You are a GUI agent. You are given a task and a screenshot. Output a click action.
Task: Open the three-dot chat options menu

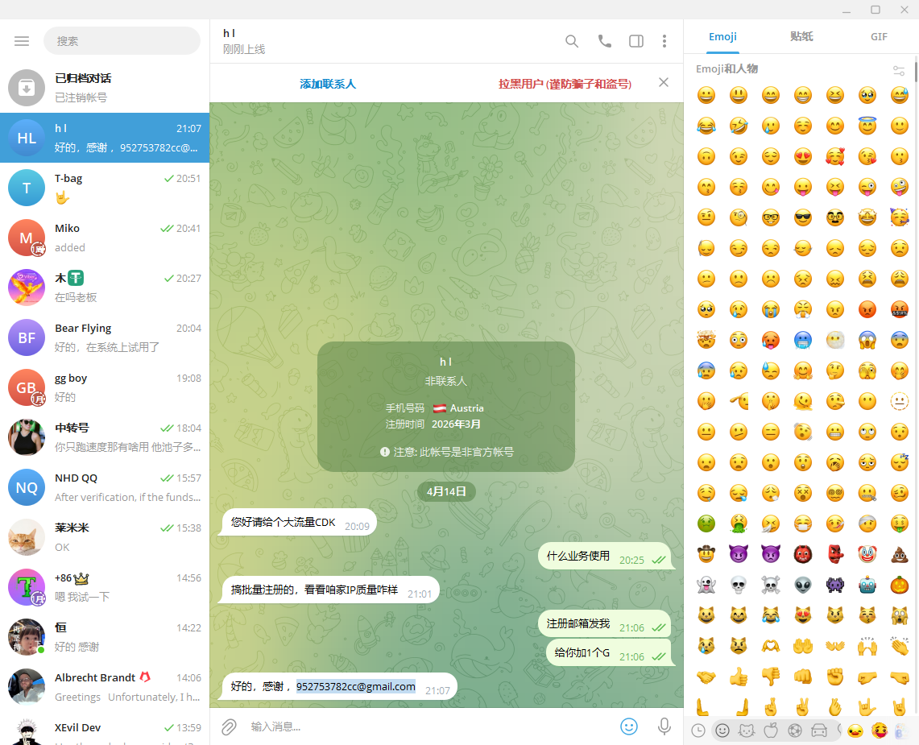tap(664, 41)
